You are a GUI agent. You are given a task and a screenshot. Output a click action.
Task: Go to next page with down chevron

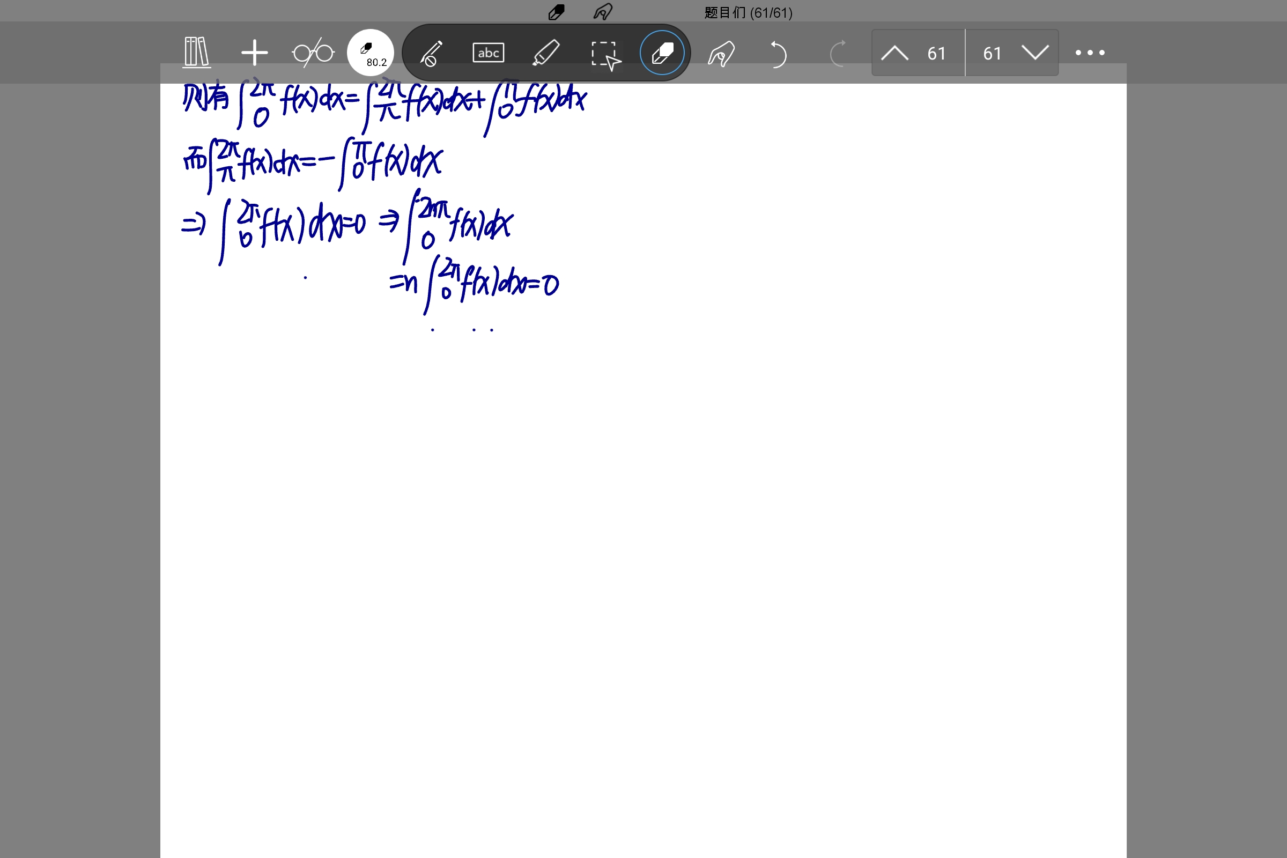tap(1035, 54)
